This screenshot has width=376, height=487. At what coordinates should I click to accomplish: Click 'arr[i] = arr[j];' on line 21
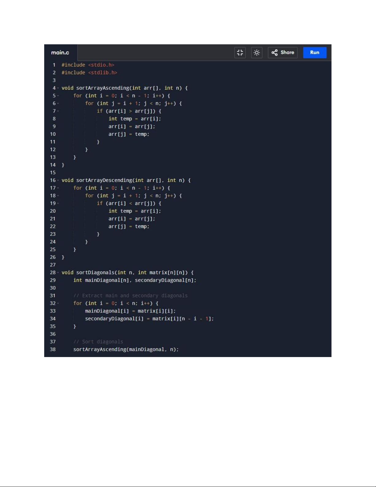point(132,218)
